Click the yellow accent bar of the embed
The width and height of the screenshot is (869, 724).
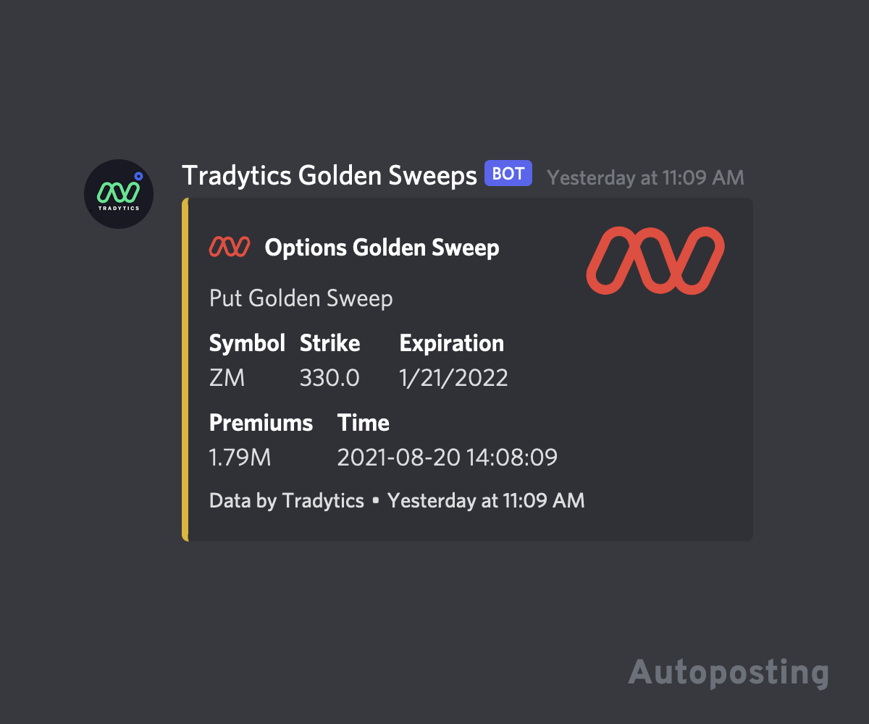click(185, 369)
